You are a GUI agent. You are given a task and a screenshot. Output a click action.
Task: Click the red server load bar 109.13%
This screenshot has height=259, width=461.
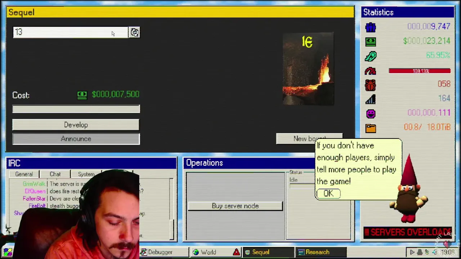(420, 71)
